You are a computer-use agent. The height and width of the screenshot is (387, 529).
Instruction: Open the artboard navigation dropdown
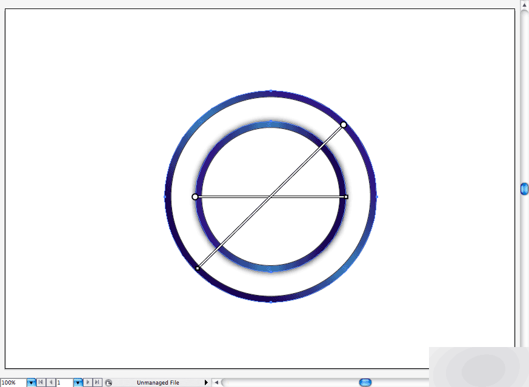(78, 383)
